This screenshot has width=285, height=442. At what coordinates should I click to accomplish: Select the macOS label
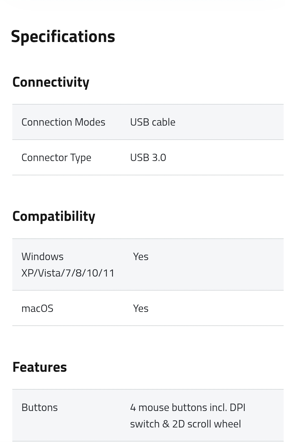37,308
